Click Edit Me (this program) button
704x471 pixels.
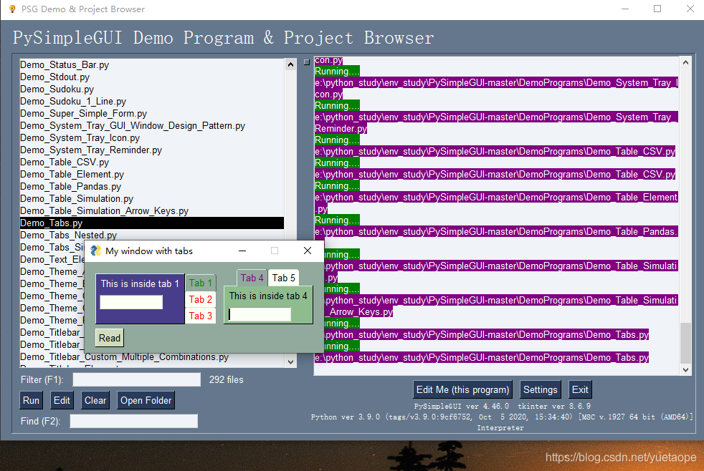462,389
